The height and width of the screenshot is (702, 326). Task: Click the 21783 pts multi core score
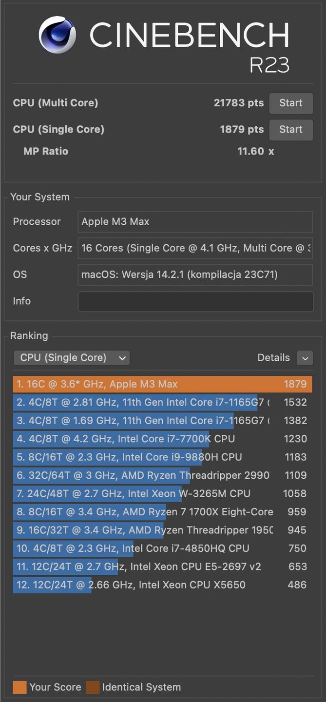point(239,103)
